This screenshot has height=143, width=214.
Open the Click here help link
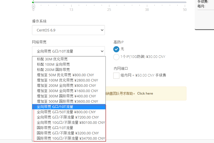coord(145,93)
